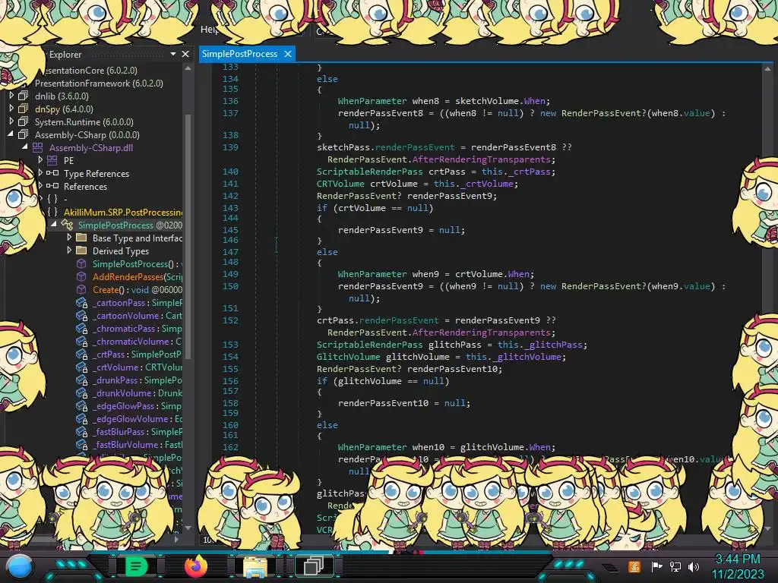Click the PE node icon
Screen dimensions: 778x583
52,160
